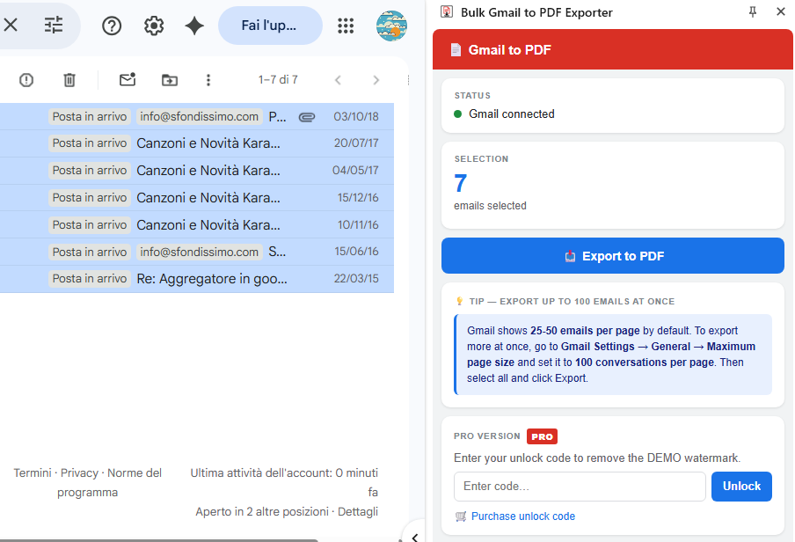This screenshot has height=542, width=795.
Task: Click the Export to PDF button
Action: pyautogui.click(x=612, y=256)
